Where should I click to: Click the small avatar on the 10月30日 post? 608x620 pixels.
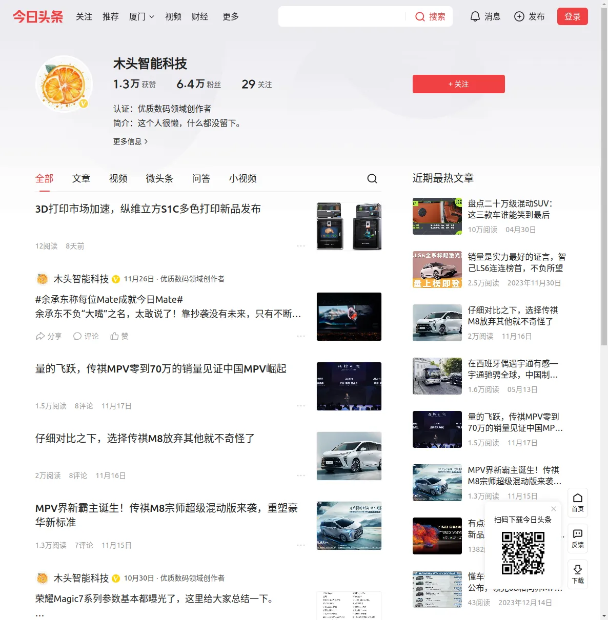[x=42, y=578]
